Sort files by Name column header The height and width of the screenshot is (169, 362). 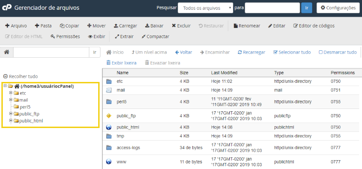(x=122, y=73)
